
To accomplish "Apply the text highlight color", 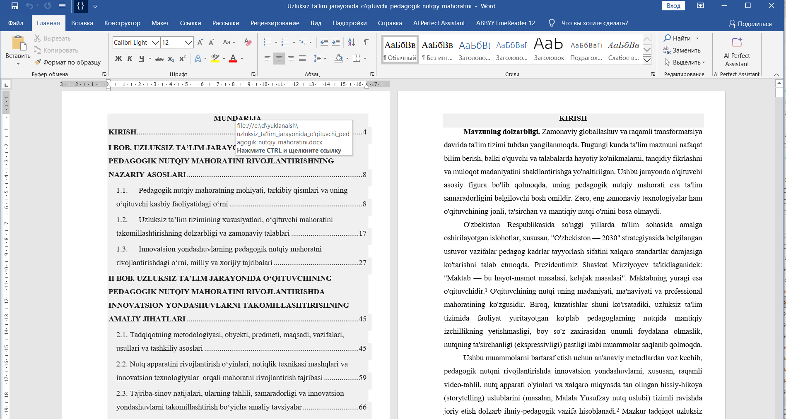I will pyautogui.click(x=215, y=59).
